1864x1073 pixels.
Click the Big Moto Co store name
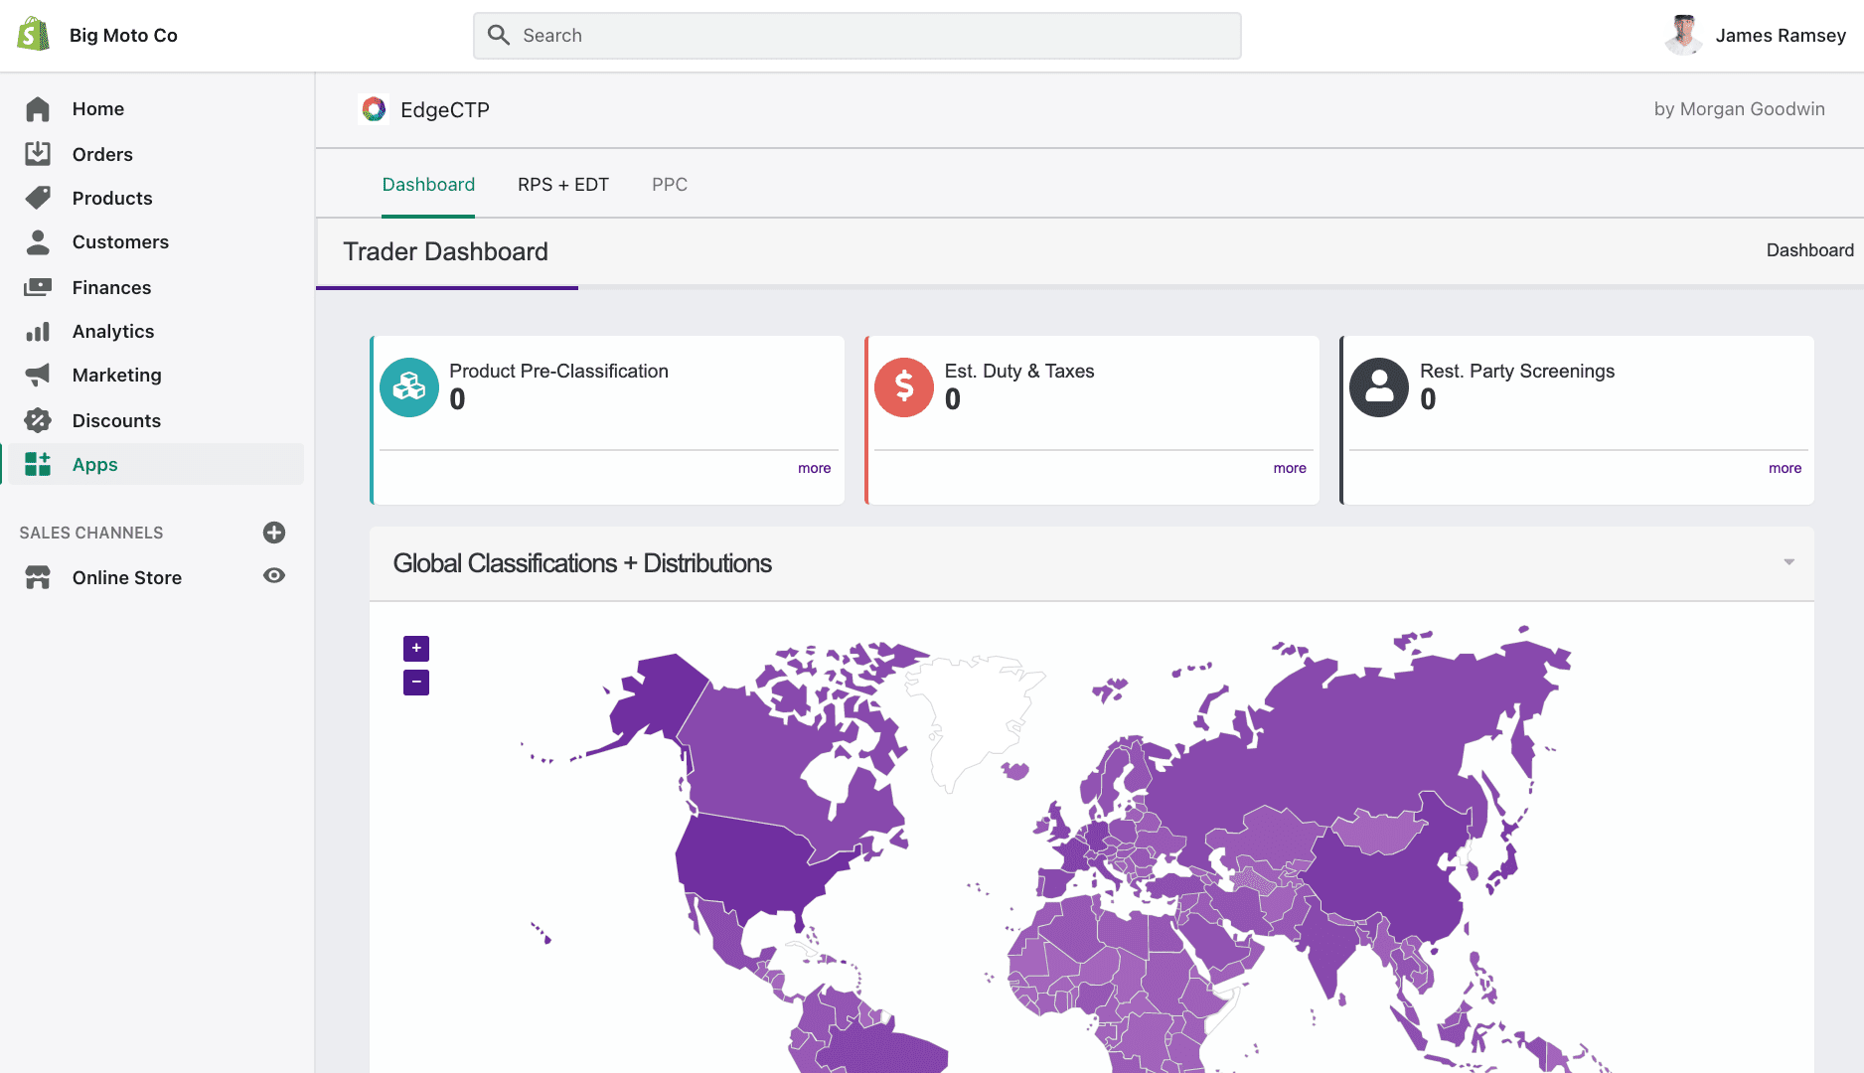click(x=123, y=36)
